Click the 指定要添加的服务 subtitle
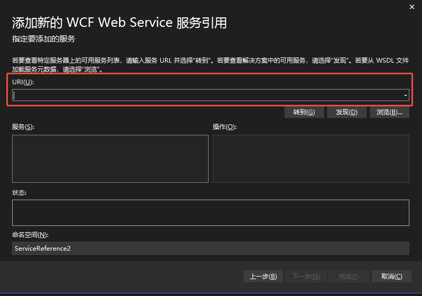This screenshot has width=422, height=296. (44, 39)
